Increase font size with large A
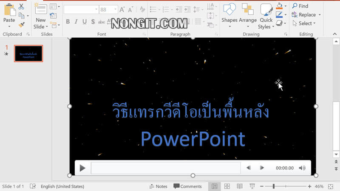The height and width of the screenshot is (191, 340). tap(122, 9)
